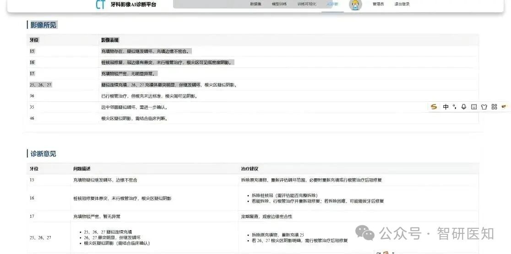
Task: Click 治疗建议 column header
Action: (x=250, y=169)
